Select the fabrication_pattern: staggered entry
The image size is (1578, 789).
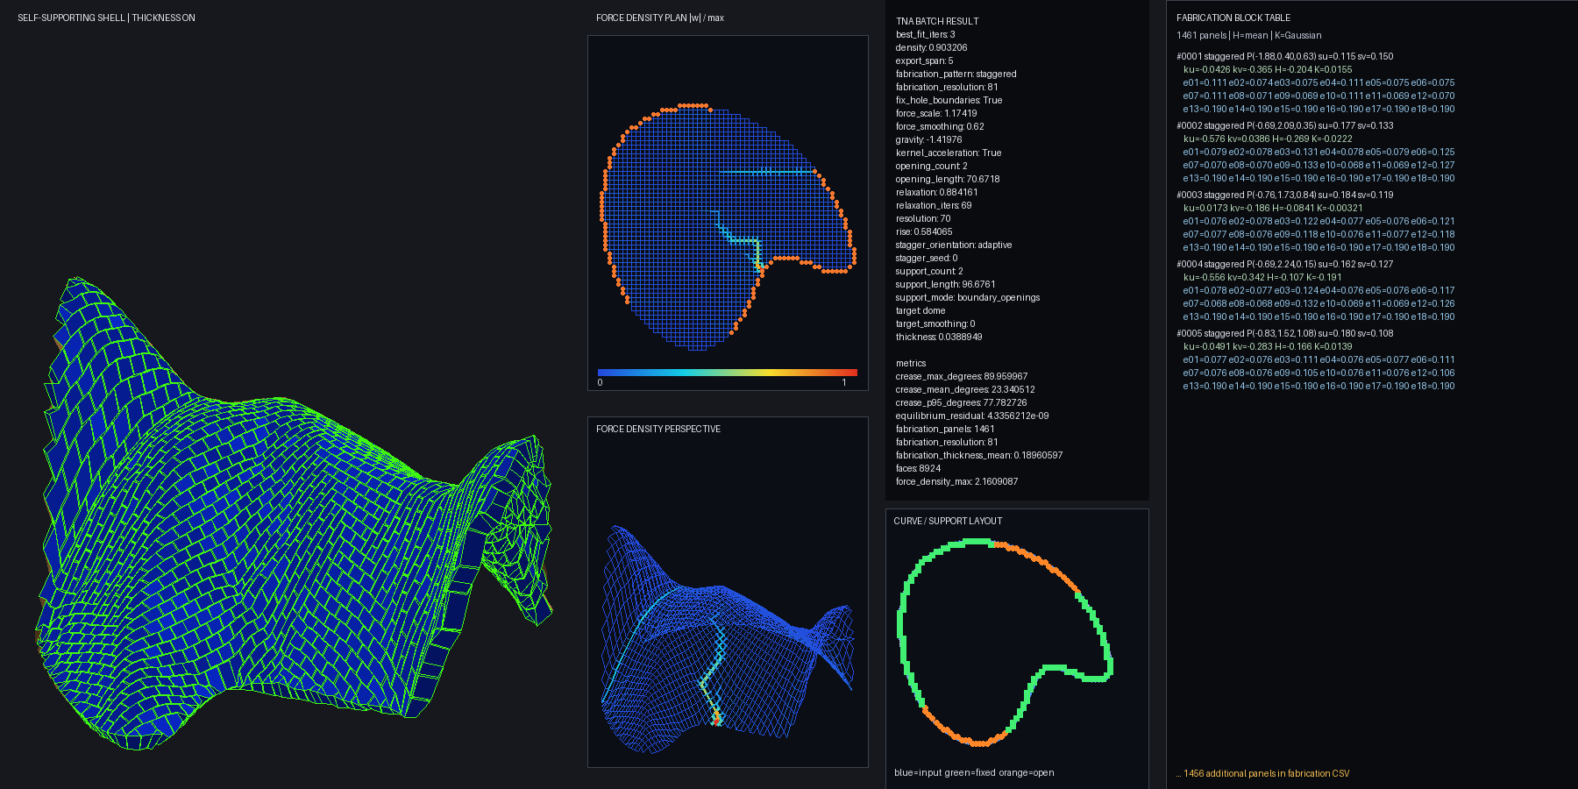(956, 74)
